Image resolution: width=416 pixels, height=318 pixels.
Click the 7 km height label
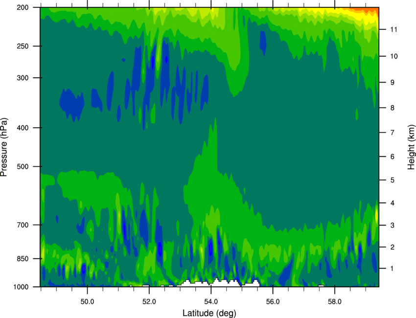(x=393, y=133)
